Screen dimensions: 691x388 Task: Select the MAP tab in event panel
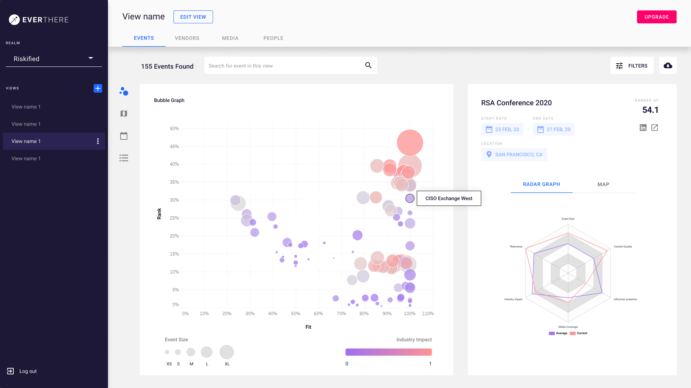coord(603,184)
